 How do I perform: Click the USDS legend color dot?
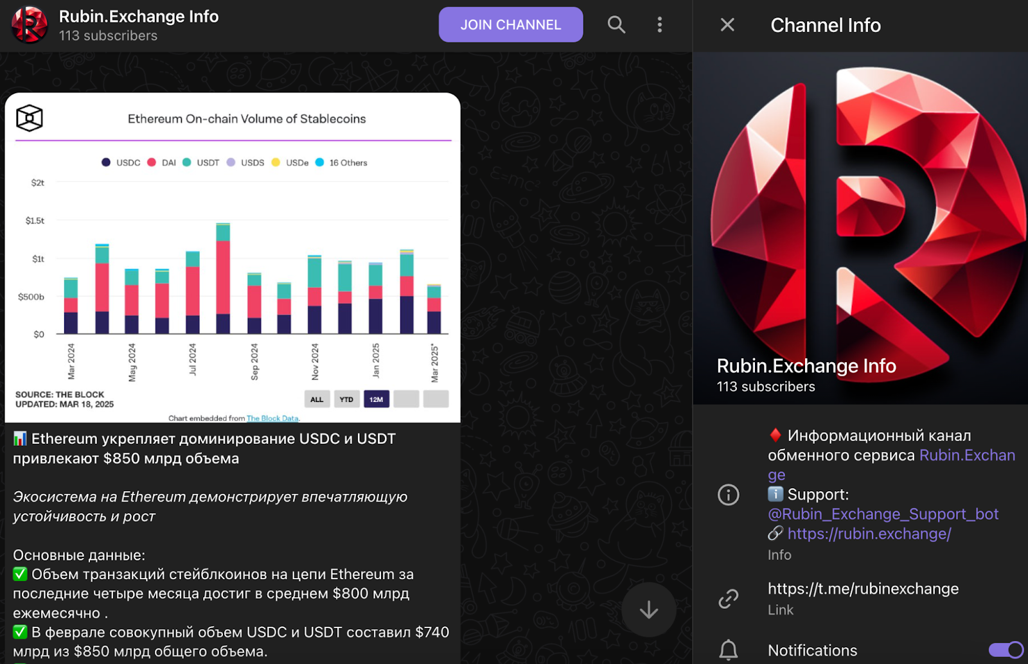pos(231,162)
